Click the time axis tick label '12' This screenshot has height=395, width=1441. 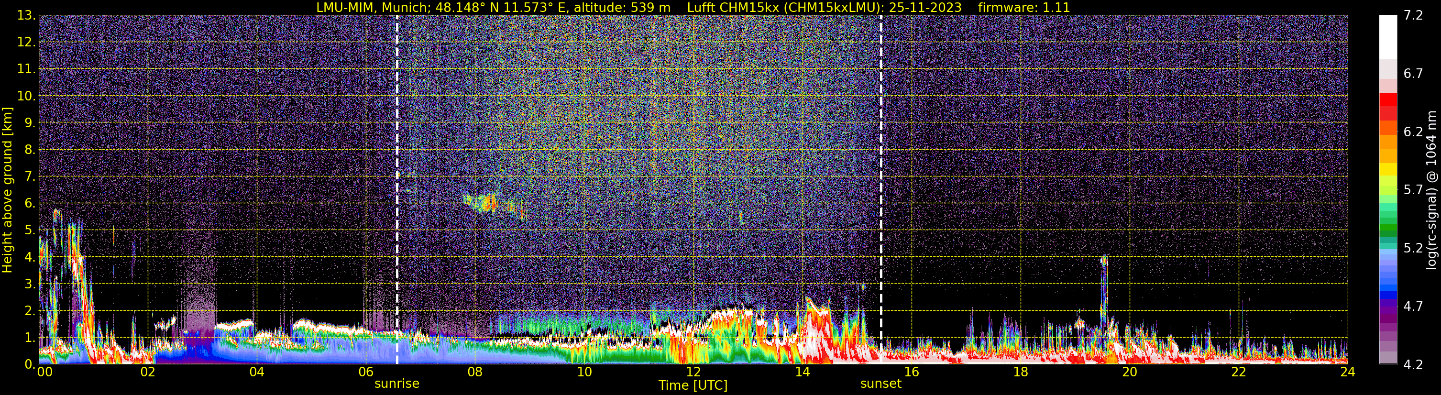(x=693, y=372)
